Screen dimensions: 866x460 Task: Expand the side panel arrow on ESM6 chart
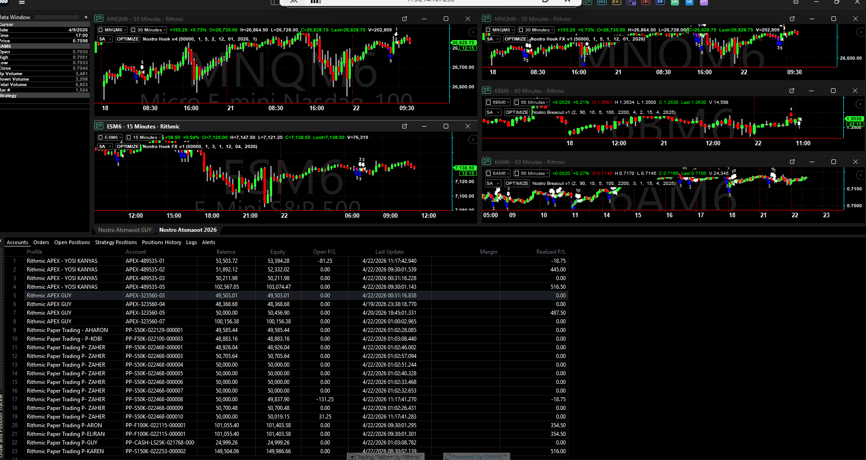pyautogui.click(x=473, y=139)
